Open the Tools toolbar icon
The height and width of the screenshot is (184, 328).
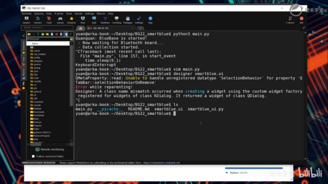pos(49,20)
